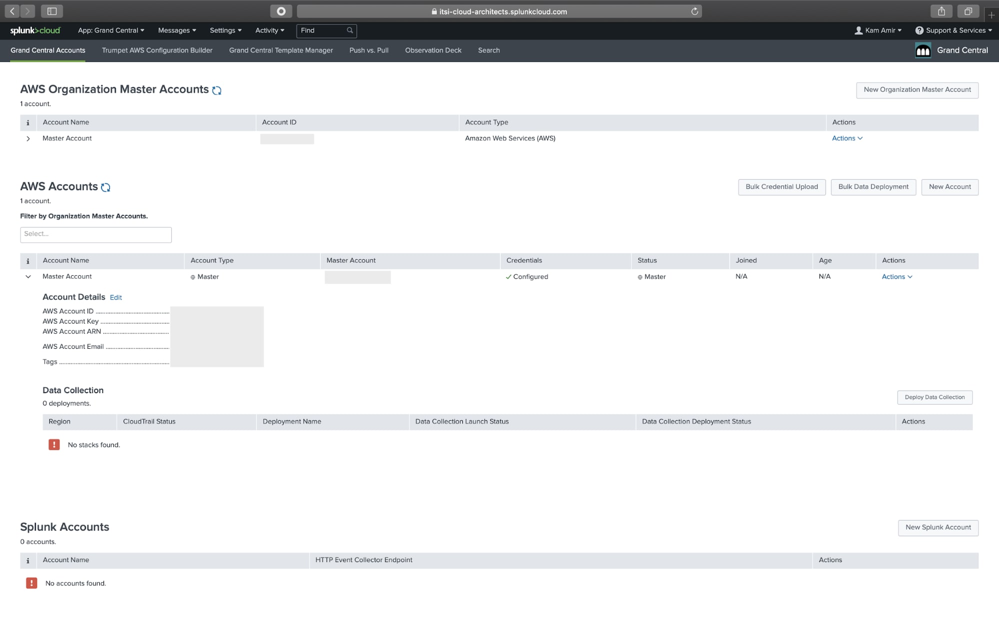Click info icon in AWS Accounts table header

pyautogui.click(x=28, y=261)
